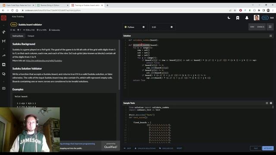Expand the Solution editor panel
The width and height of the screenshot is (276, 155).
[271, 36]
